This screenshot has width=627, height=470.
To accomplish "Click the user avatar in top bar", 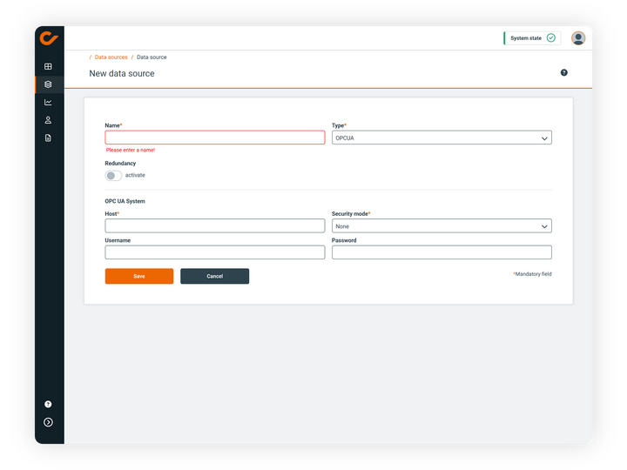I will tap(578, 38).
